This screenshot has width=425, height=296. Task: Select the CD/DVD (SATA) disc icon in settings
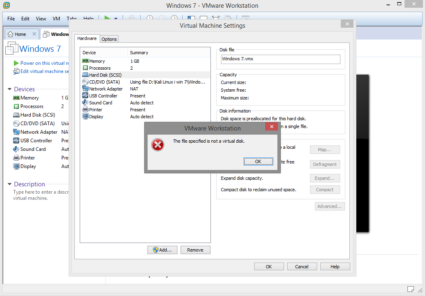(x=85, y=82)
